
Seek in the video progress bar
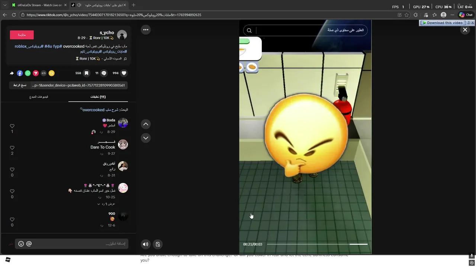pos(317,244)
